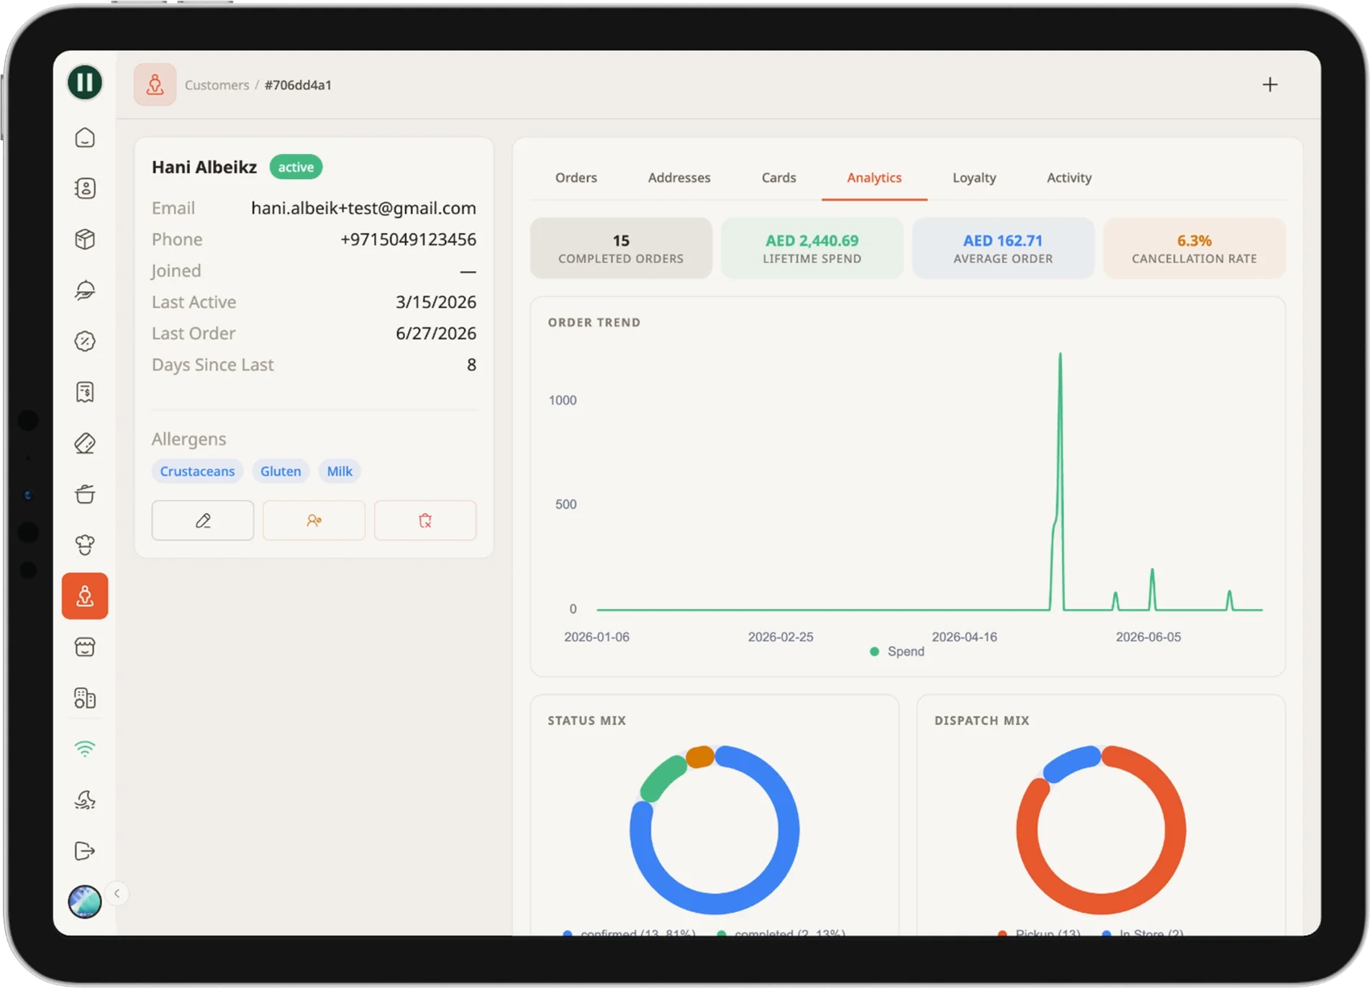Select the highlighted Customers icon in sidebar
The image size is (1370, 988).
click(85, 596)
